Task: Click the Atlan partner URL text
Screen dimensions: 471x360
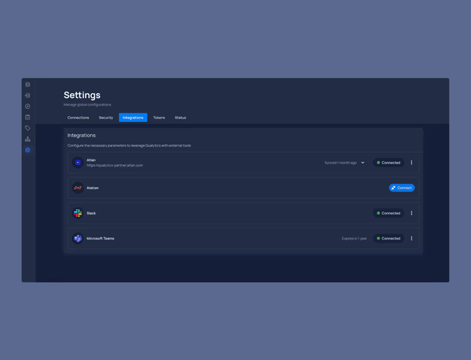Action: tap(115, 165)
